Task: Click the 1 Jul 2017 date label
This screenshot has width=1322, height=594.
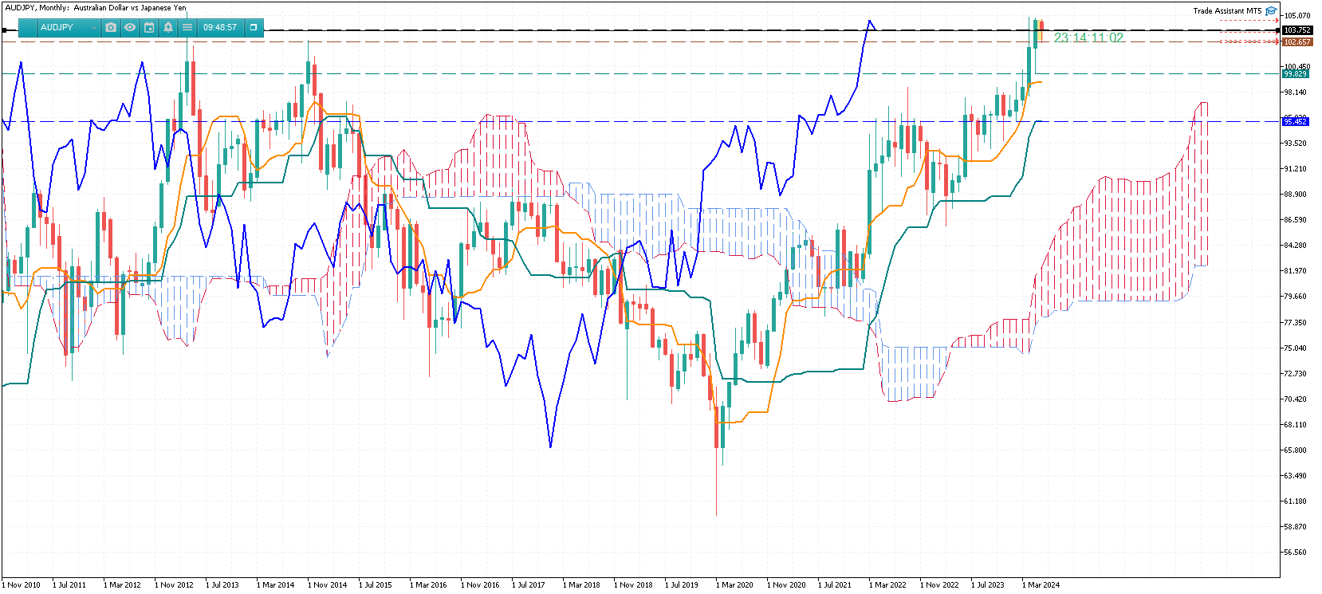Action: click(x=529, y=584)
